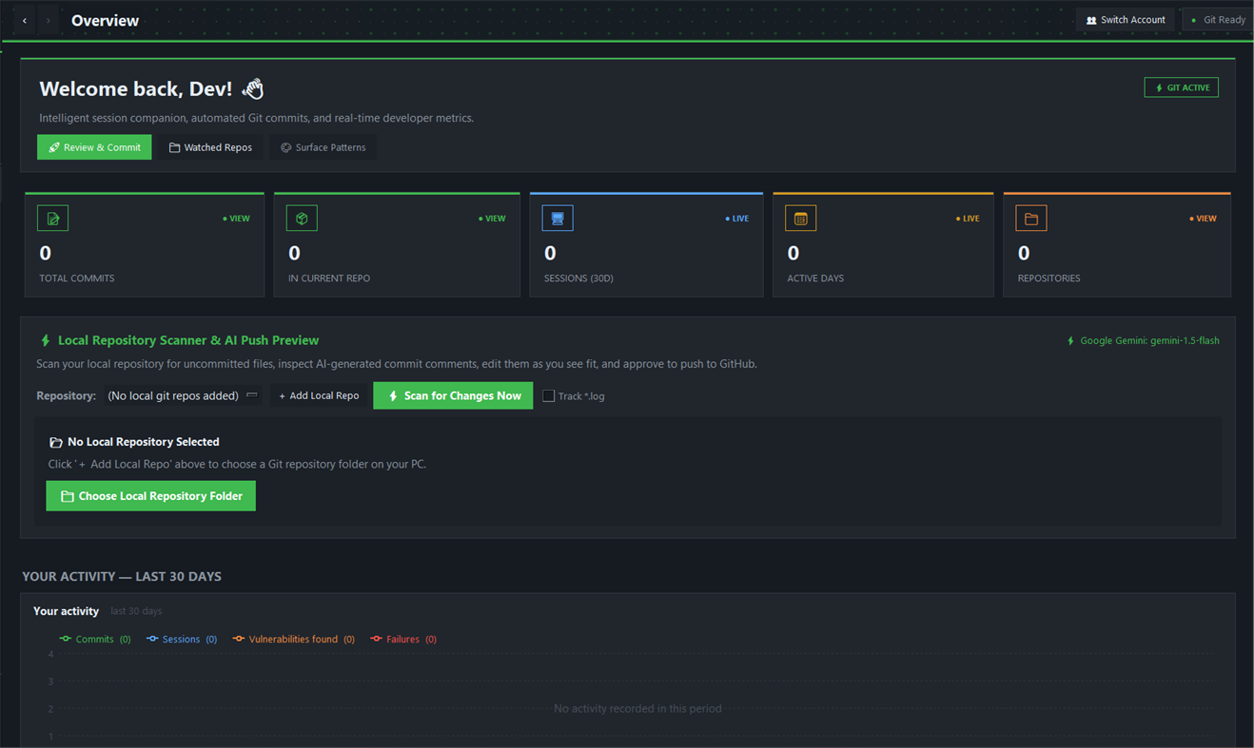This screenshot has height=748, width=1254.
Task: Click the waving hand emoji icon
Action: 252,89
